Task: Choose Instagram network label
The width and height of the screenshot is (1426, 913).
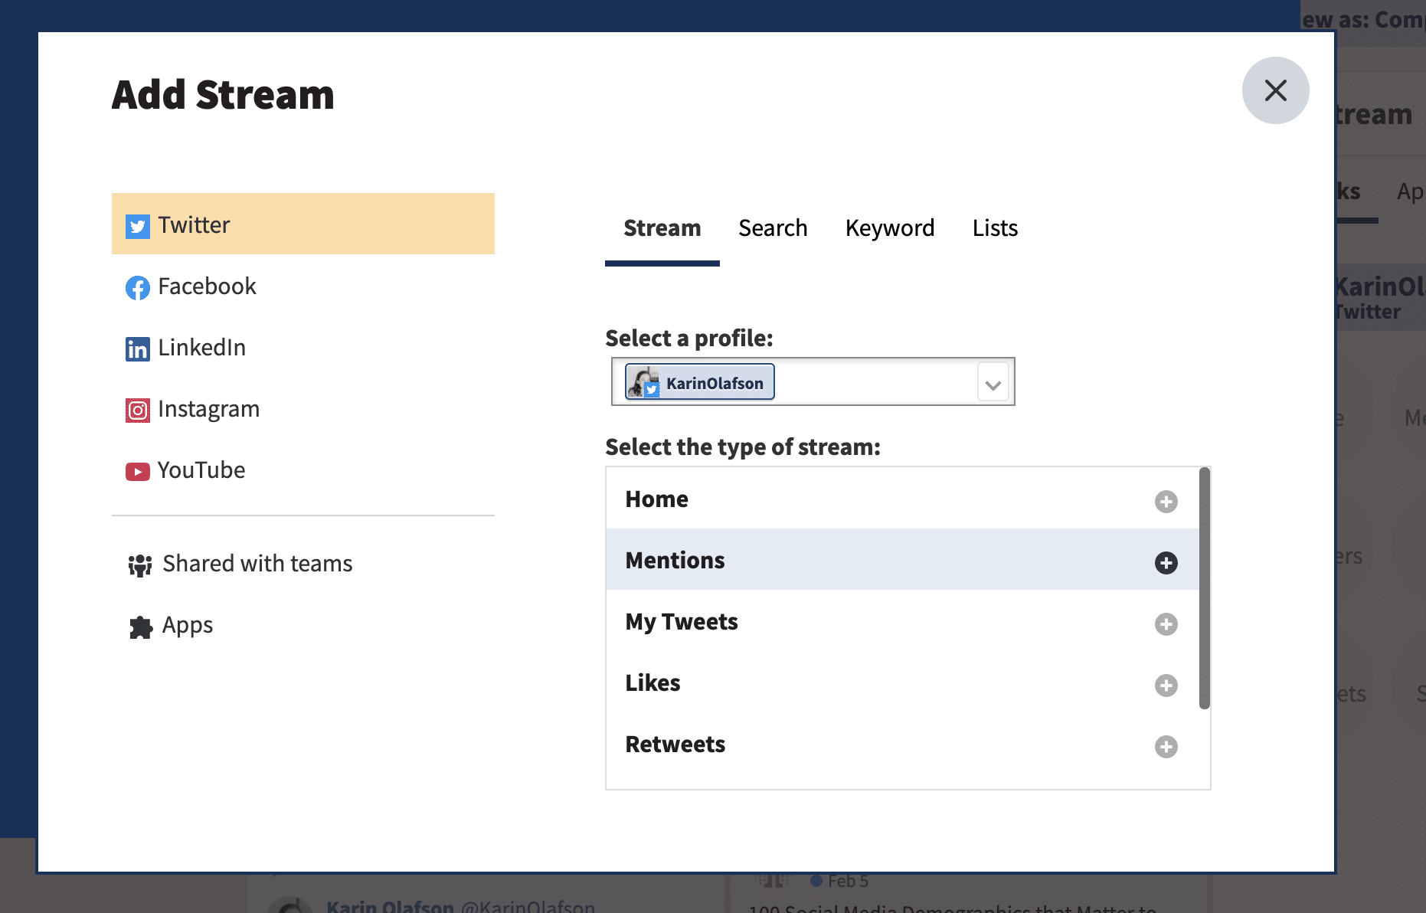Action: [x=208, y=410]
